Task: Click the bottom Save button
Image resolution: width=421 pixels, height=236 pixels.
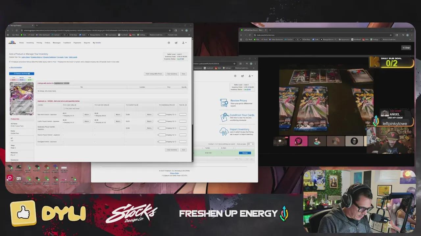Action: pyautogui.click(x=184, y=150)
